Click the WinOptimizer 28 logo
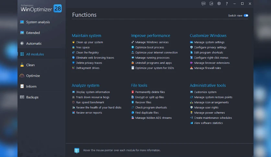 point(41,8)
